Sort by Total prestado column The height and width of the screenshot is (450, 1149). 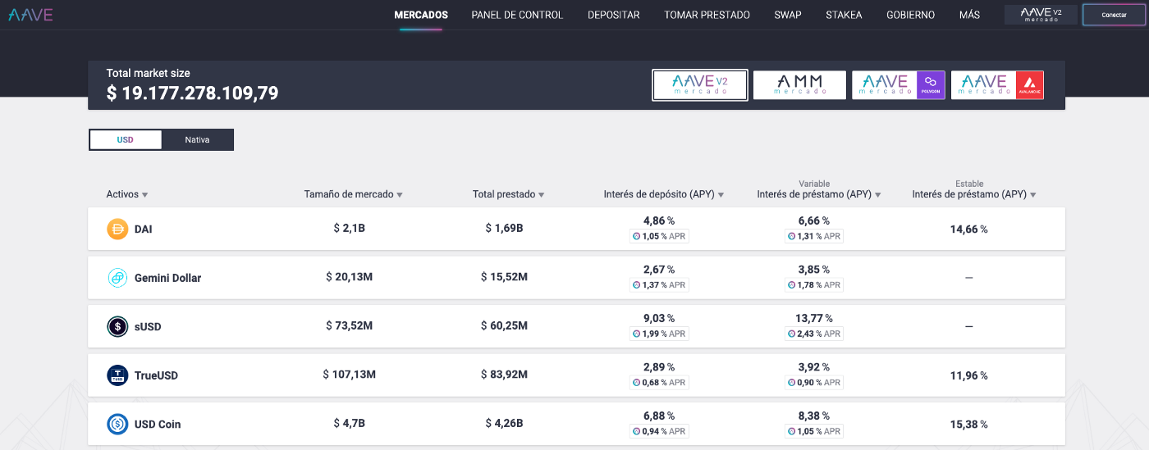coord(509,194)
